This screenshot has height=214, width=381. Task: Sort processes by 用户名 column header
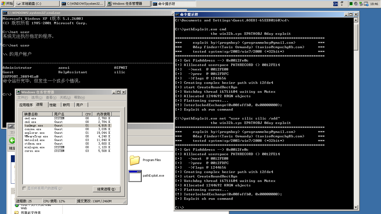(67, 114)
